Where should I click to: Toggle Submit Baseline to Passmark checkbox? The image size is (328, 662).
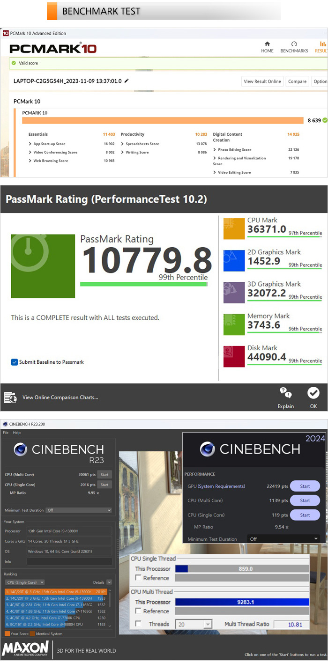(x=15, y=362)
